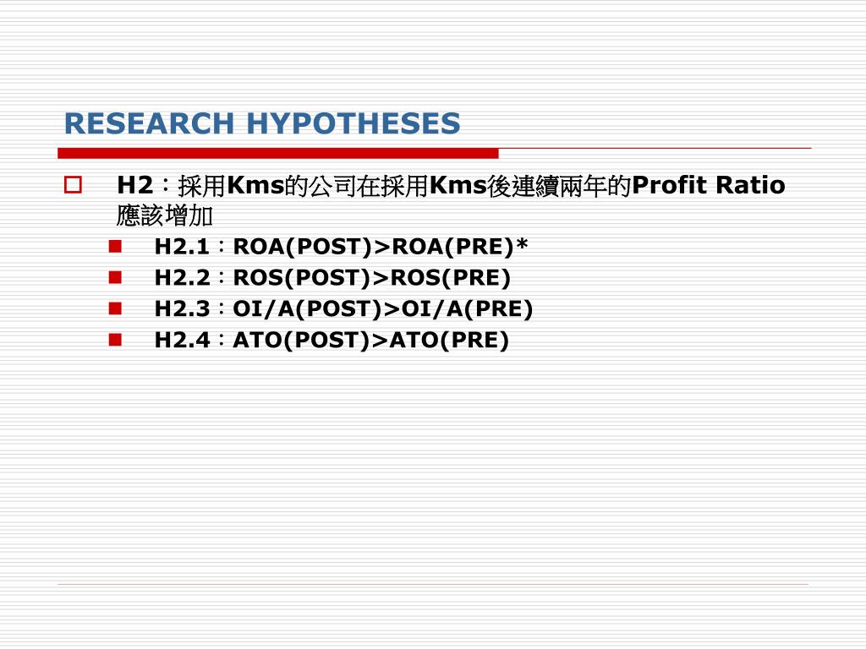Screen dimensions: 866x649
Task: Select the H2.3 OI/A(POST)>OI/A(PRE) line
Action: [343, 309]
